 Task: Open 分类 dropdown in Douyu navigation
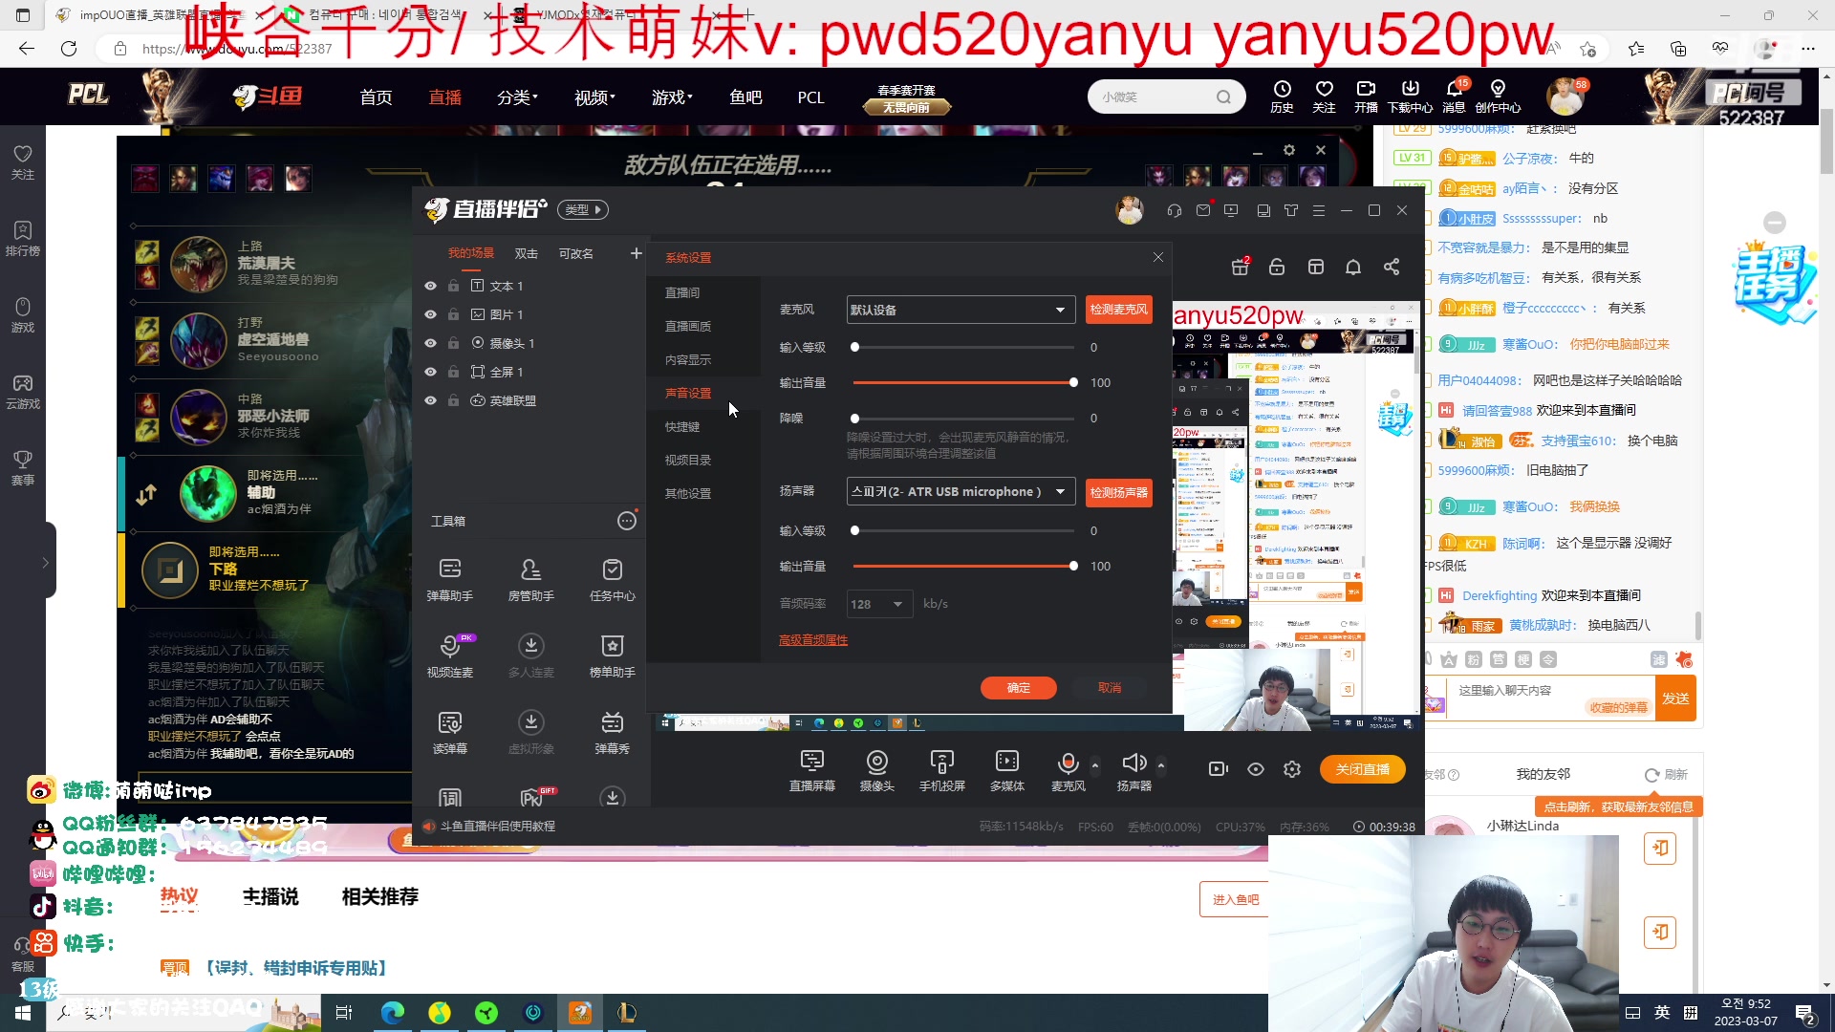[x=517, y=97]
